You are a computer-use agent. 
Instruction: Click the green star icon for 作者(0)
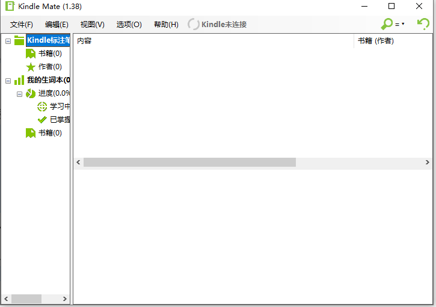coord(31,67)
